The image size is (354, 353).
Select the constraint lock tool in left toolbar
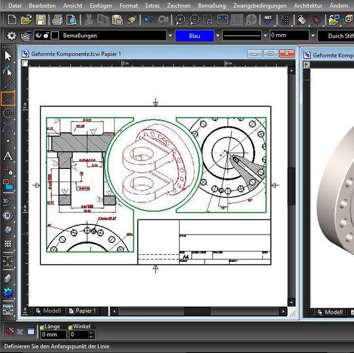pyautogui.click(x=8, y=170)
